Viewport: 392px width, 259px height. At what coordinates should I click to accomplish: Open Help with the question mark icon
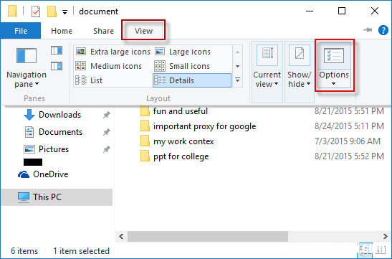[x=383, y=30]
